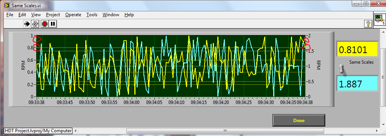Click the HDT Project.lvproj/My Computer label
Viewport: 386px width, 136px height.
(38, 131)
